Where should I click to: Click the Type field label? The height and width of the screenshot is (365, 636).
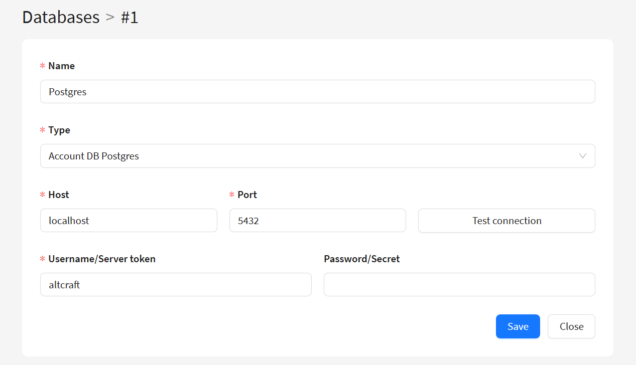click(x=59, y=130)
